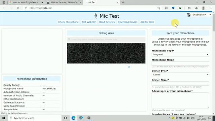Click the Advantages of your microphone textarea

pyautogui.click(x=180, y=100)
